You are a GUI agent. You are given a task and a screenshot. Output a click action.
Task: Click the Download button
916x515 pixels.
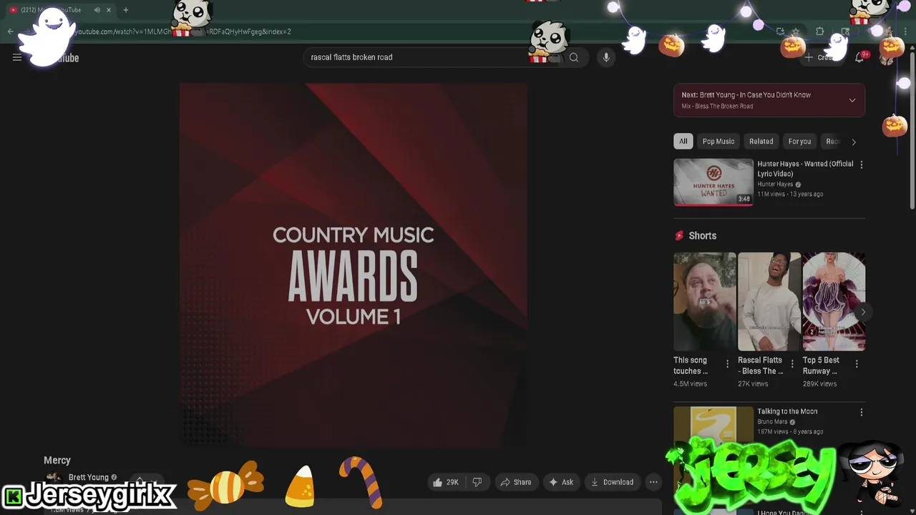tap(612, 482)
